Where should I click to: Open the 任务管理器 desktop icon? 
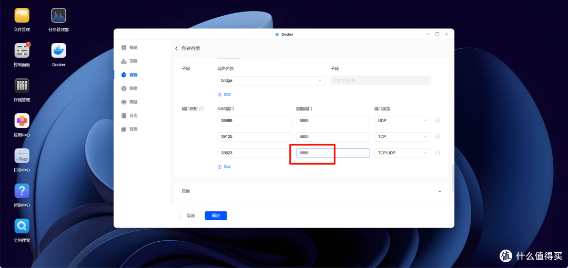coord(59,15)
